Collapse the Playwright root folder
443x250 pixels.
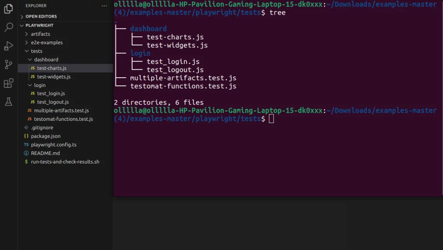tap(39, 25)
